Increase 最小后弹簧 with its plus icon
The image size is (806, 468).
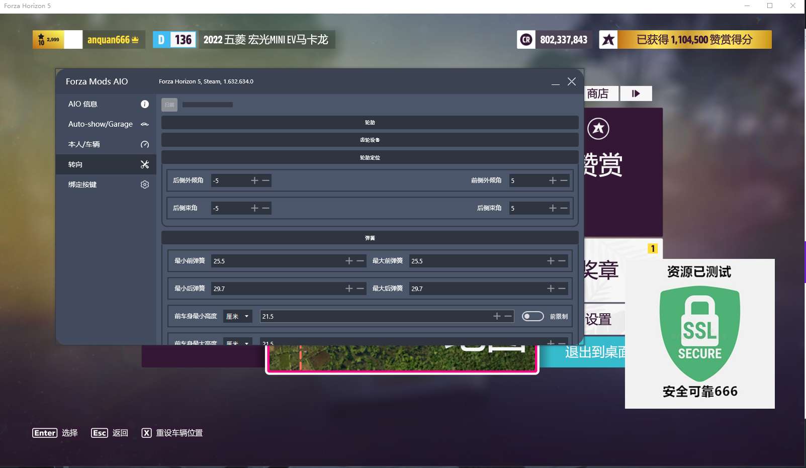coord(349,289)
